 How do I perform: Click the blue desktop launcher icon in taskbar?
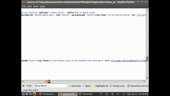(x=30, y=94)
